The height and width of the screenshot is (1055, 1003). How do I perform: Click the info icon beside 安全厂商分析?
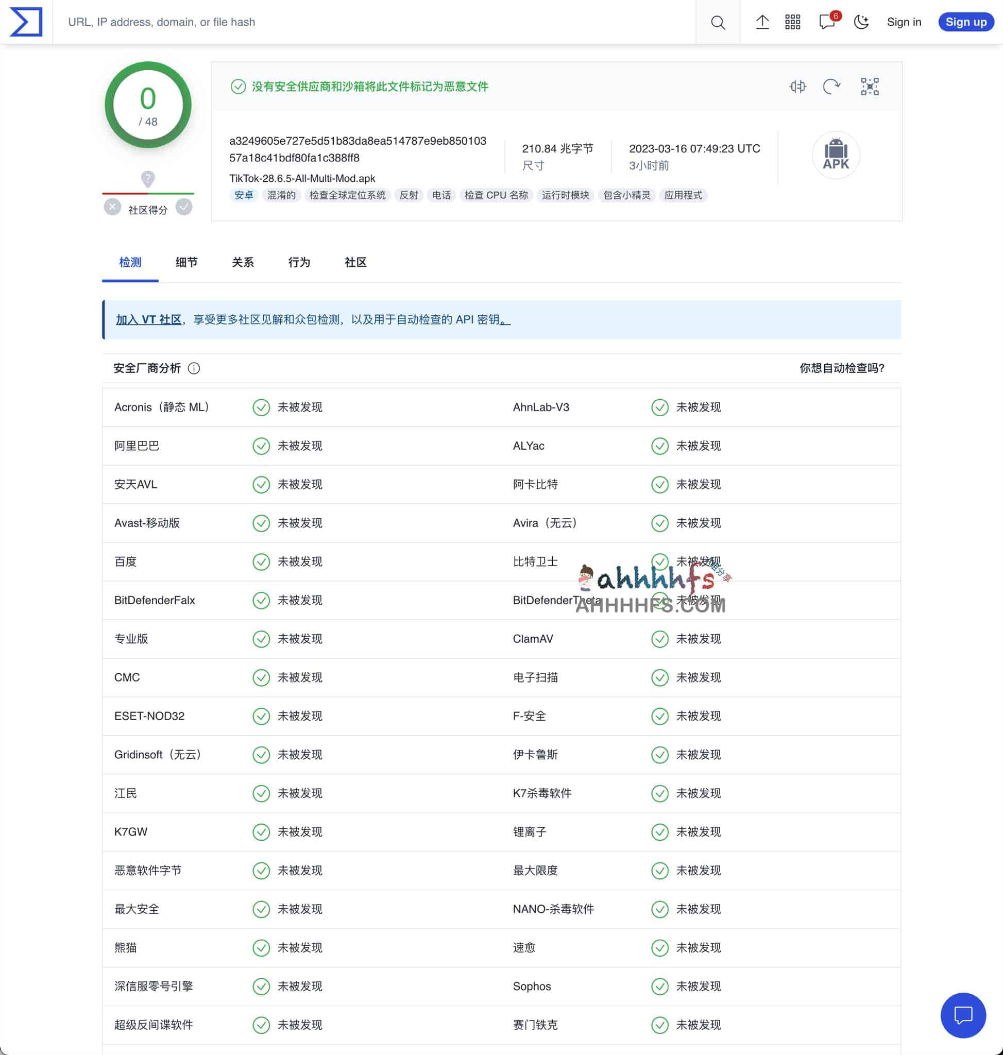tap(195, 368)
